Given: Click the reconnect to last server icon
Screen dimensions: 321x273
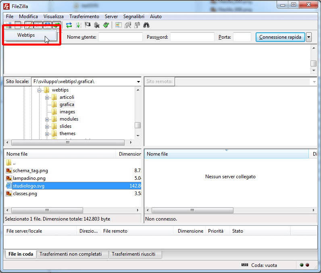Looking at the screenshot, I should (x=106, y=25).
